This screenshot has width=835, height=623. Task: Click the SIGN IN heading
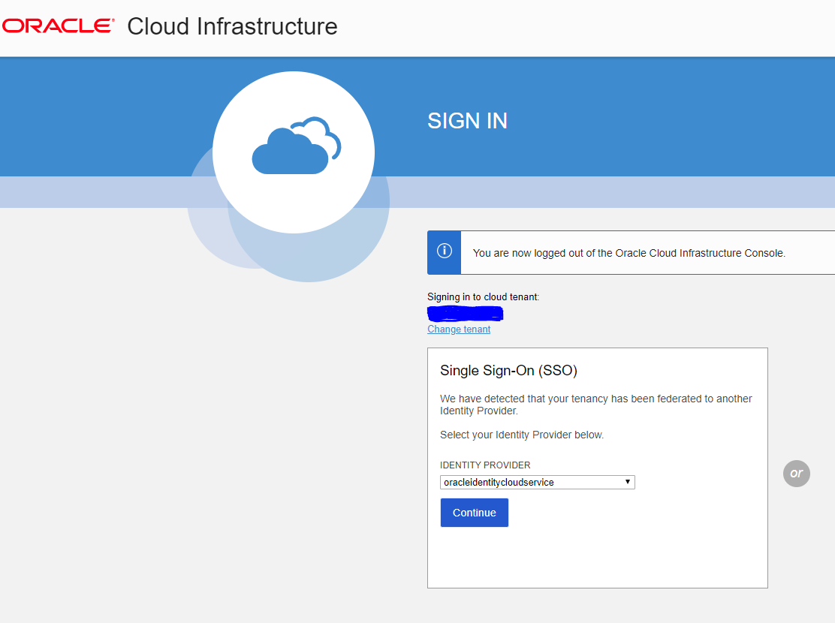[x=467, y=121]
